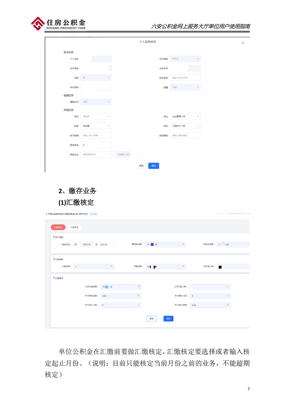
Task: Click the 本次增加金额 input field
Action: pyautogui.click(x=120, y=296)
